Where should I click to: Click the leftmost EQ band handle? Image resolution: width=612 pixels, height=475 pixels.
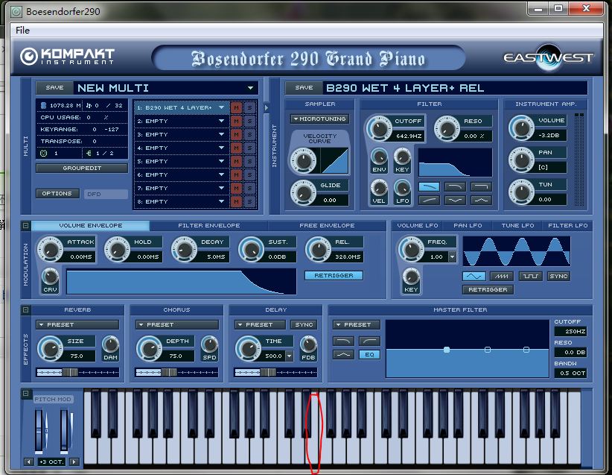pos(447,350)
